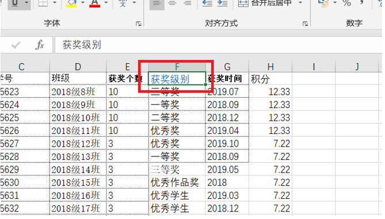Image resolution: width=385 pixels, height=219 pixels.
Task: Click the phonetic guide (文) icon
Action: click(123, 3)
